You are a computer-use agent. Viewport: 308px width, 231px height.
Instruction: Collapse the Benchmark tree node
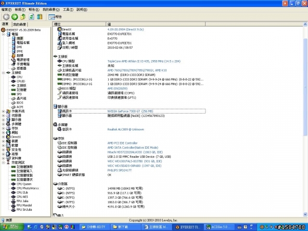coord(3,163)
